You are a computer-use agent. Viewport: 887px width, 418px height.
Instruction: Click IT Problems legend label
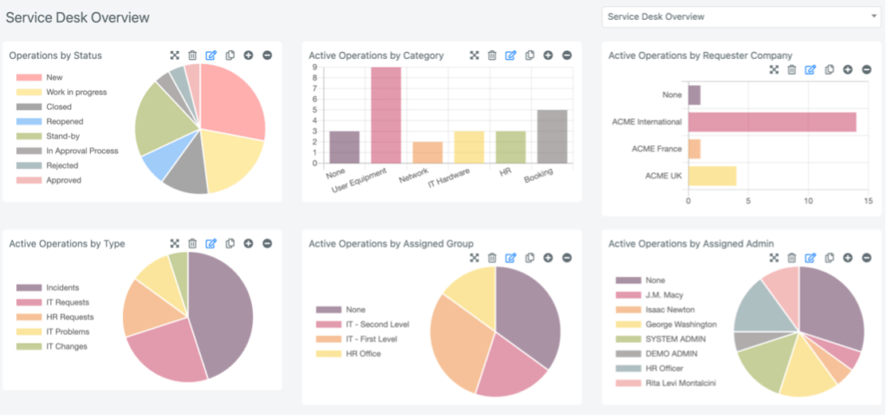(68, 331)
